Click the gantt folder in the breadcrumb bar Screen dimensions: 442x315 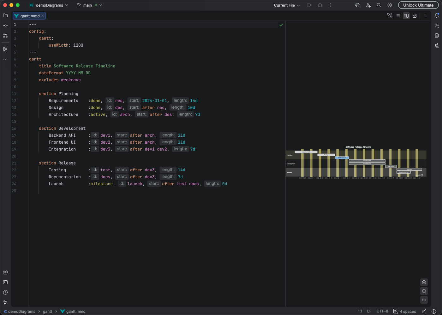pos(47,311)
